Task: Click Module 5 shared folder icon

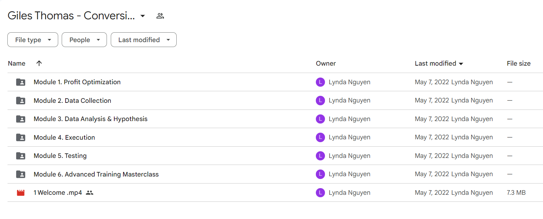Action: tap(21, 156)
